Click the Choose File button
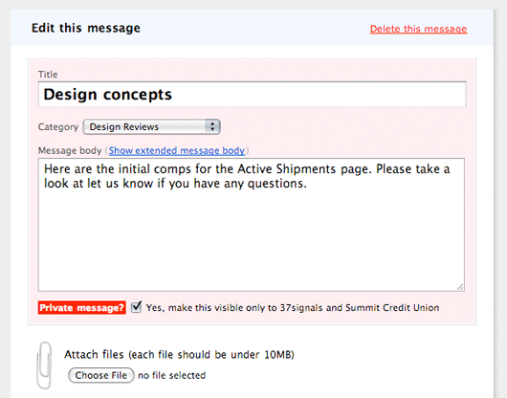507x398 pixels. pyautogui.click(x=101, y=375)
